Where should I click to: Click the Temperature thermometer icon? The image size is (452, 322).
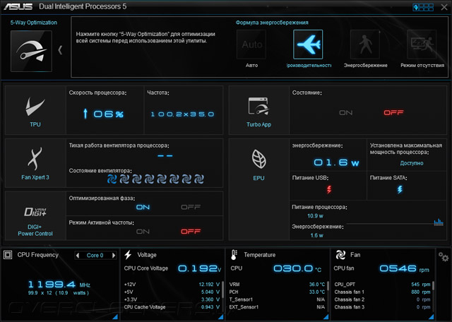pos(234,255)
